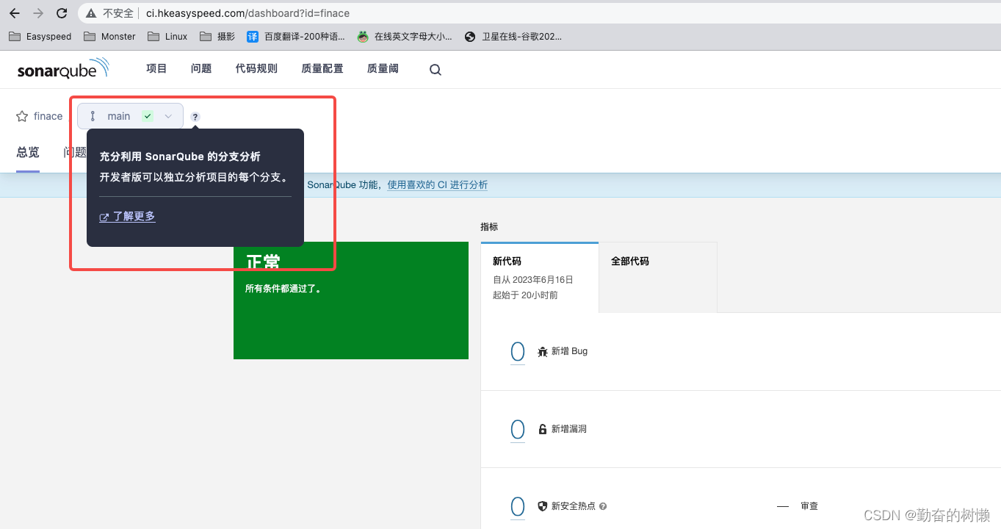This screenshot has width=1001, height=529.
Task: Click the 使用喜欢的 CI 进行分析 link
Action: [x=437, y=185]
